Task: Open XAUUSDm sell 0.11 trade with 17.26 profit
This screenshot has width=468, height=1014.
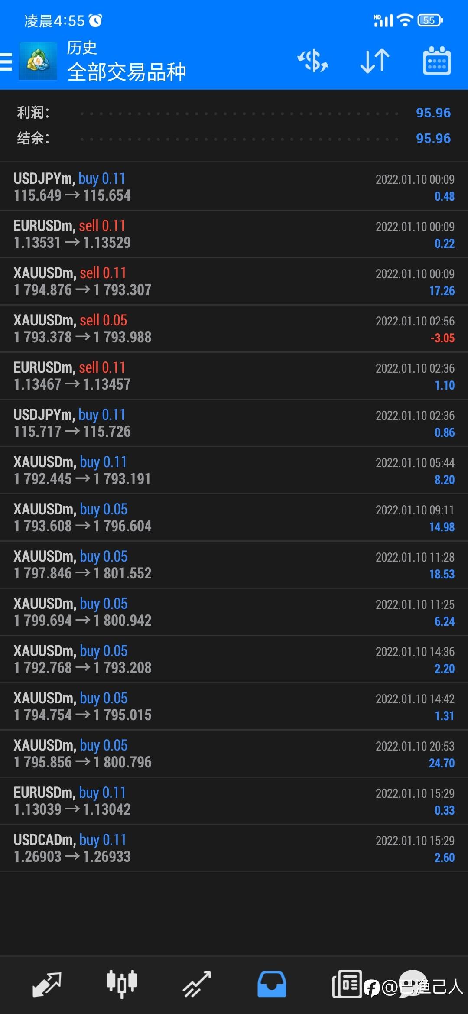Action: click(234, 281)
